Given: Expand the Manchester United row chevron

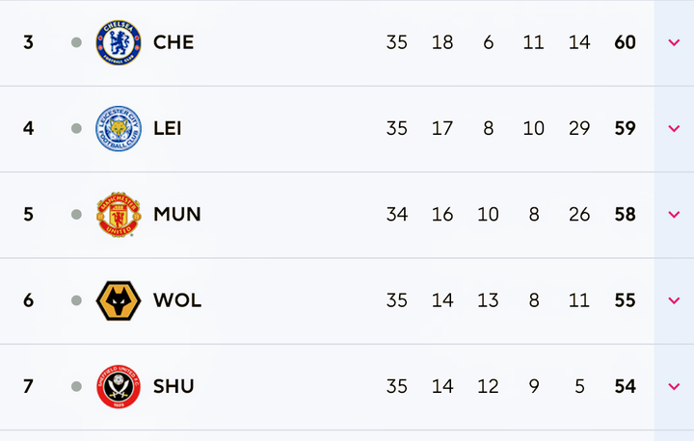Looking at the screenshot, I should click(x=674, y=214).
